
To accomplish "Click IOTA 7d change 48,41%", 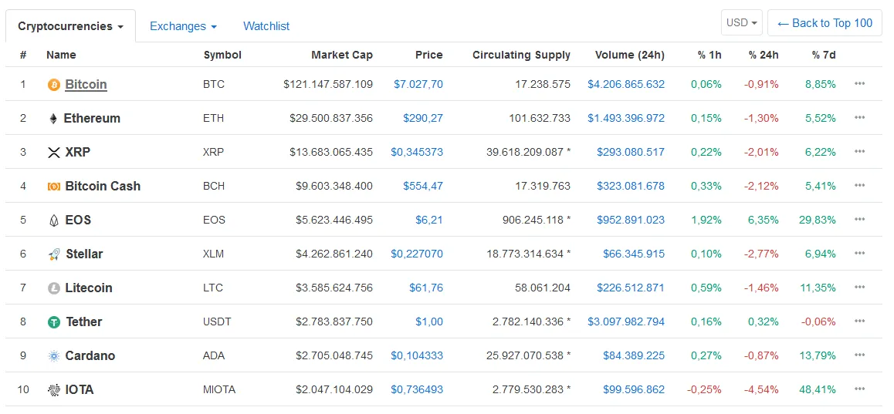I will 817,389.
